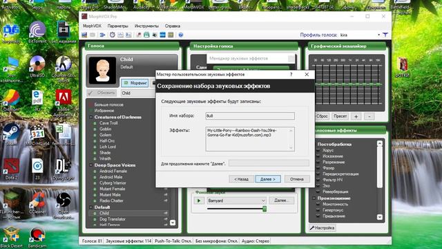Image resolution: width=442 pixels, height=249 pixels.
Task: Click the blue question-mark help icon in toolbar
Action: coord(181,35)
